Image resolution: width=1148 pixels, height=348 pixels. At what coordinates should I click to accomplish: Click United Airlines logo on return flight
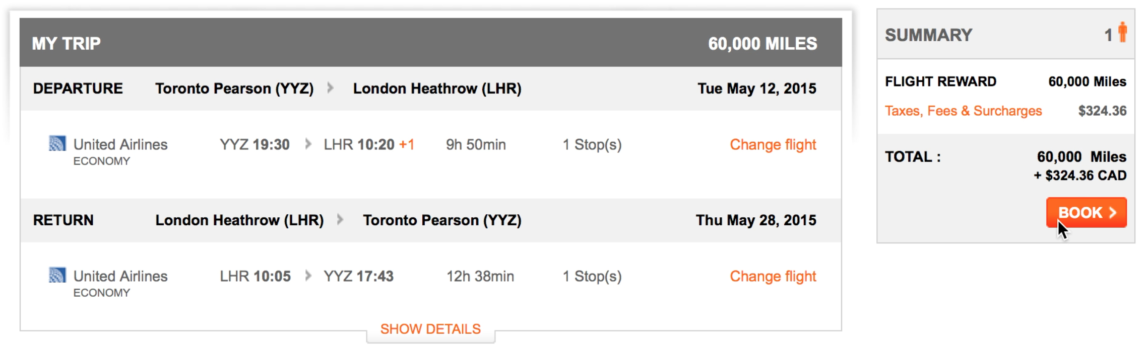(x=57, y=275)
